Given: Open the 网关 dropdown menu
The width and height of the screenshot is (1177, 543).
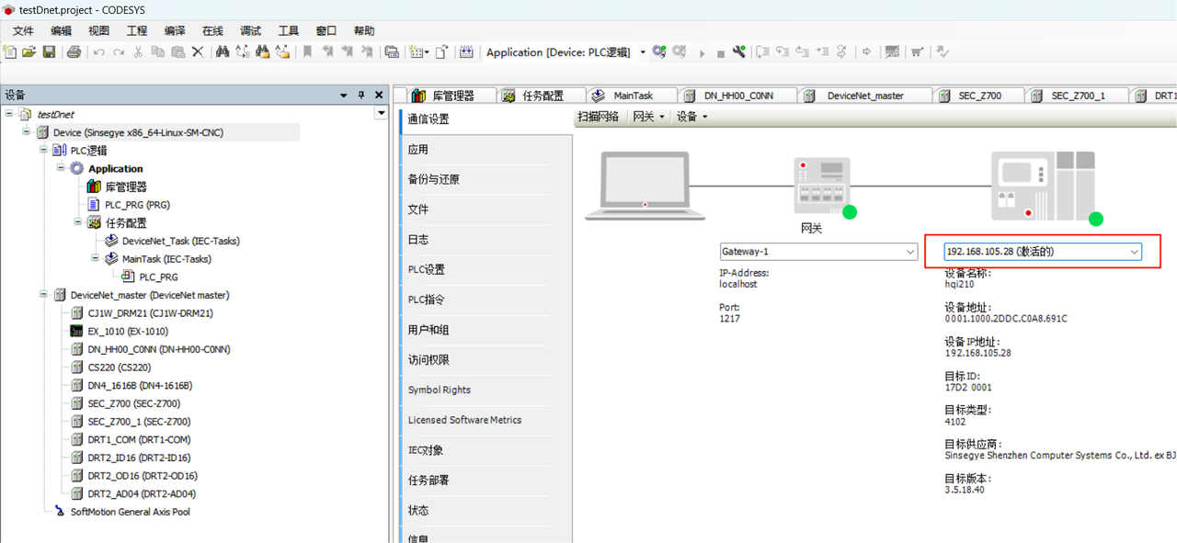Looking at the screenshot, I should pos(647,117).
